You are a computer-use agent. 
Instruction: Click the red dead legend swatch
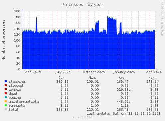(6, 93)
